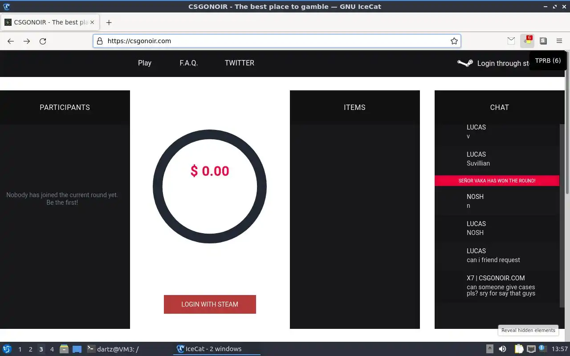Screen dimensions: 570x356
Task: Switch to virtual desktop 2
Action: click(30, 349)
